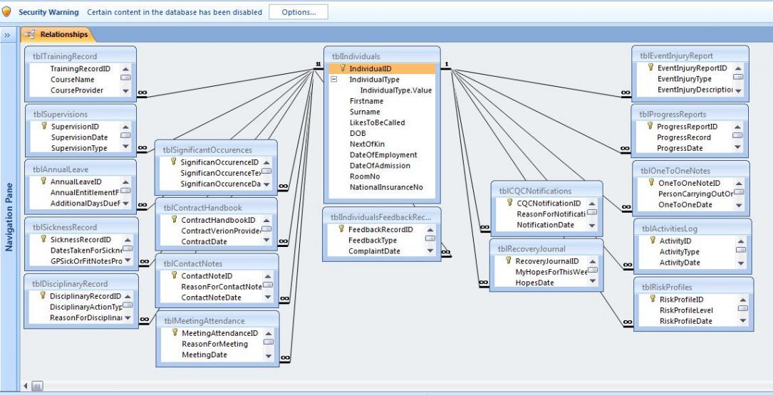This screenshot has width=773, height=395.
Task: Click the key icon beside ProgressReportID
Action: 650,125
